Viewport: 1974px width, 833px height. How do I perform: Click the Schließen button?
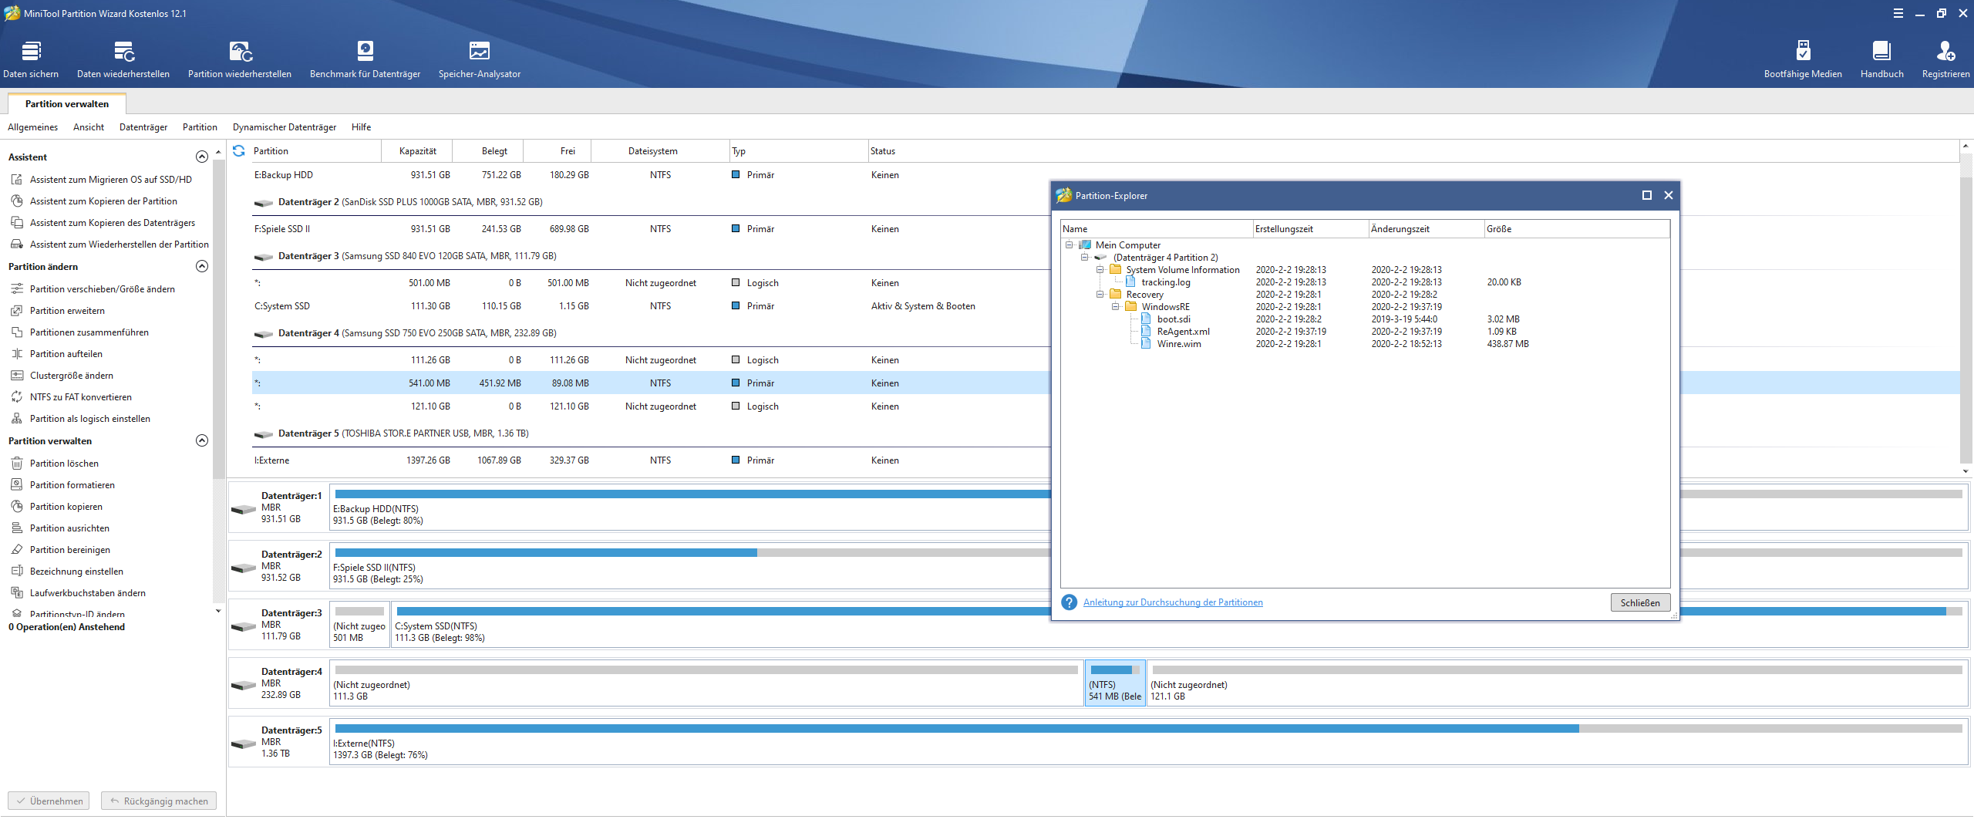pyautogui.click(x=1640, y=603)
